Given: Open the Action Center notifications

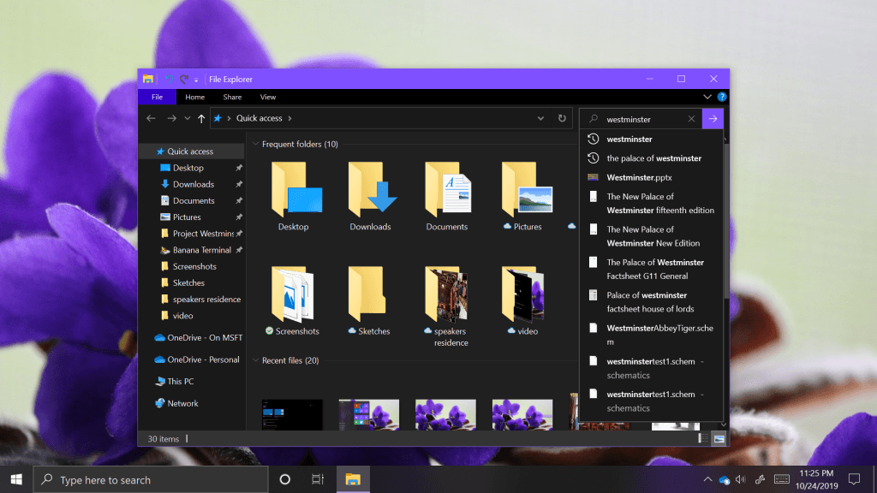Looking at the screenshot, I should tap(854, 479).
